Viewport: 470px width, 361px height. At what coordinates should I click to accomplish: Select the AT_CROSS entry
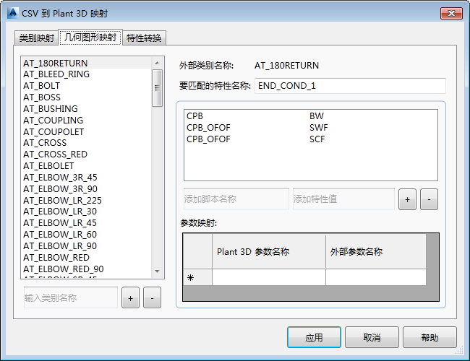point(87,143)
